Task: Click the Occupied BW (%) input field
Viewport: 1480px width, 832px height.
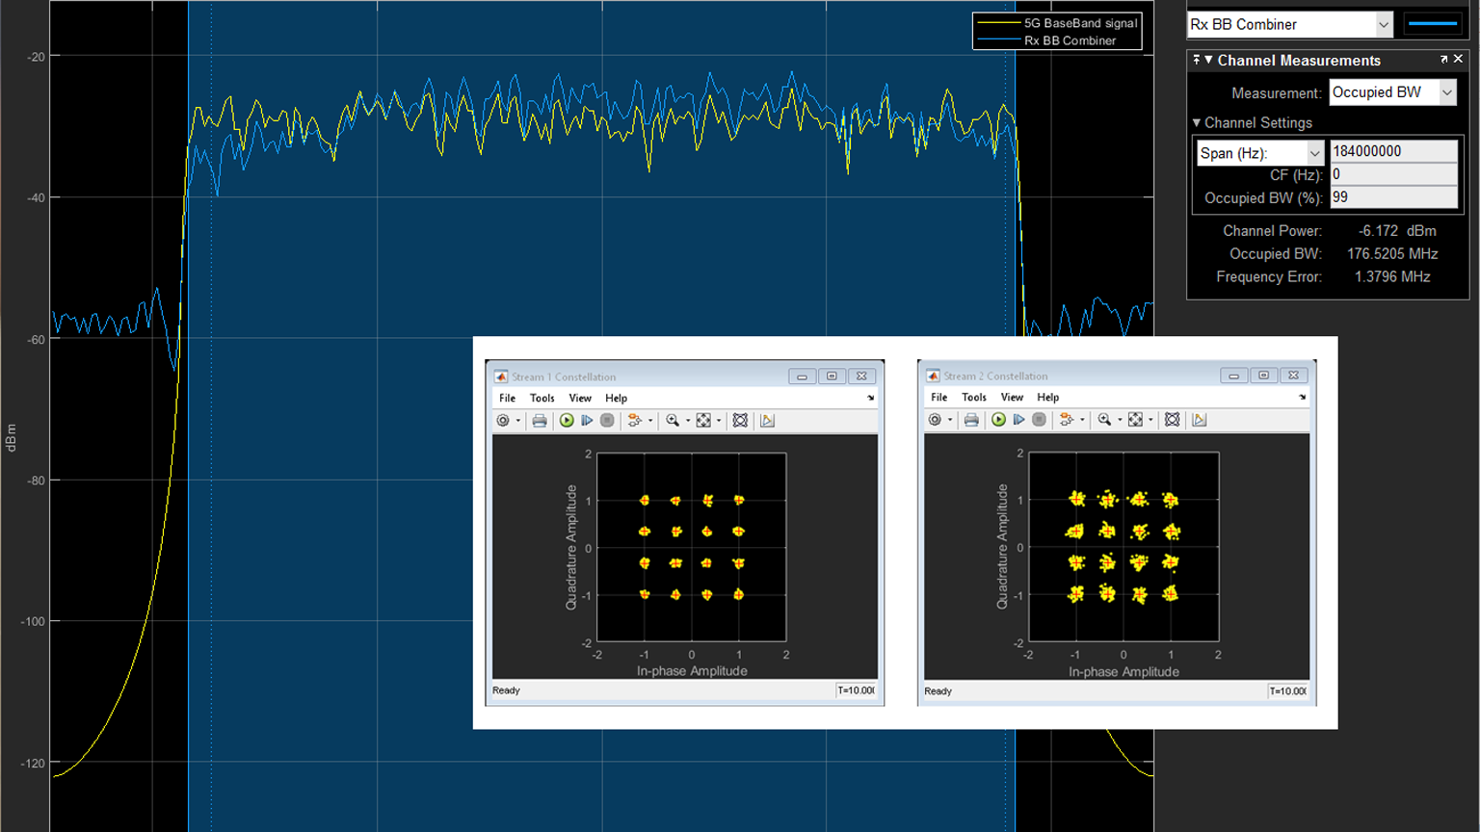Action: point(1393,197)
